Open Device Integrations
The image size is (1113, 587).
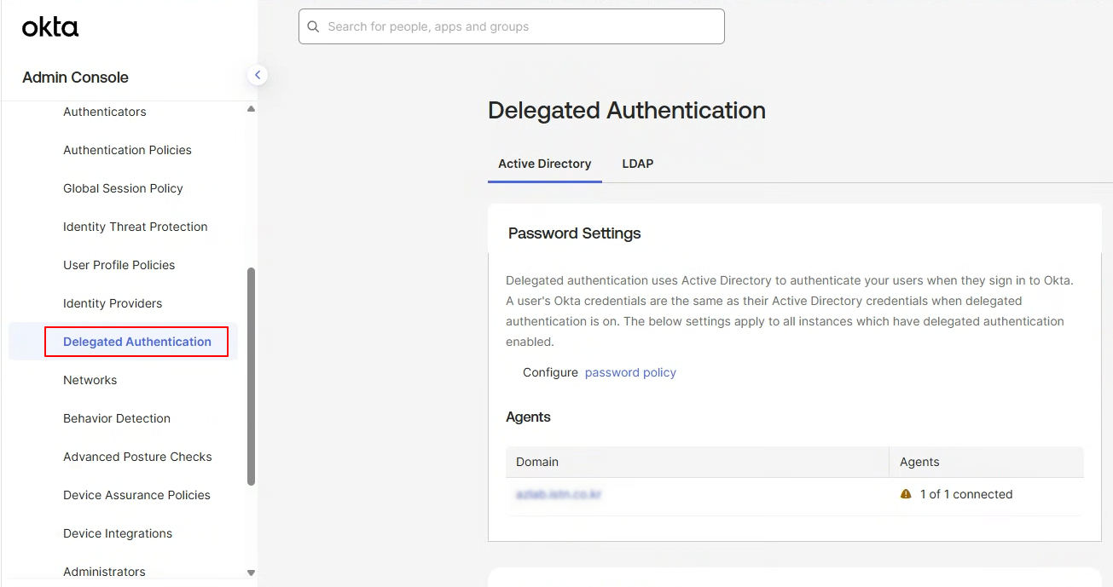click(x=118, y=533)
